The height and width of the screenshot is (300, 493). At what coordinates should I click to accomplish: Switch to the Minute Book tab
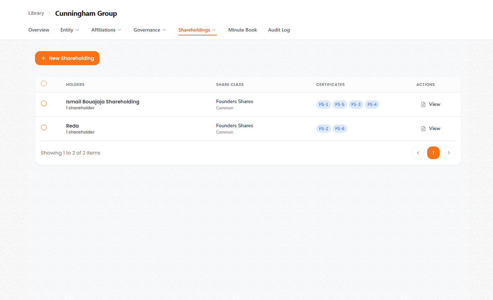tap(242, 30)
